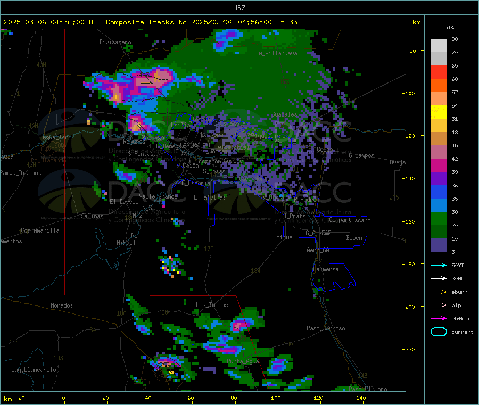The height and width of the screenshot is (405, 479).
Task: Click the Nihuil location label
Action: point(126,243)
